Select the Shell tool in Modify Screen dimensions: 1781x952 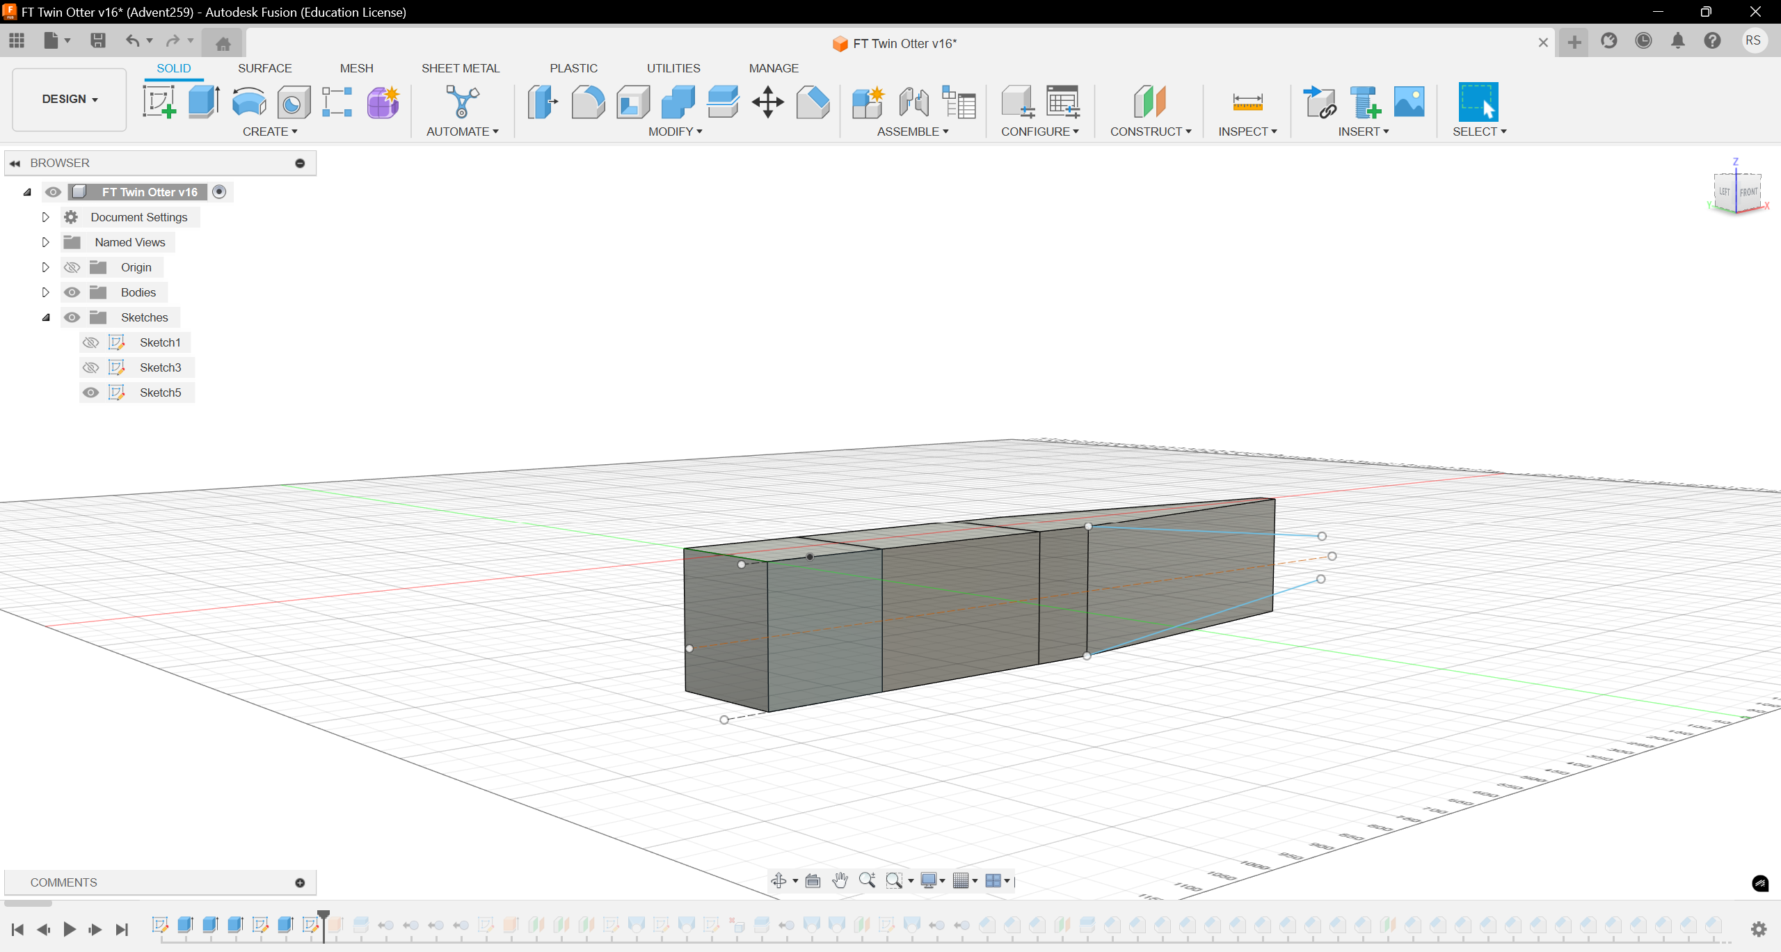[632, 102]
